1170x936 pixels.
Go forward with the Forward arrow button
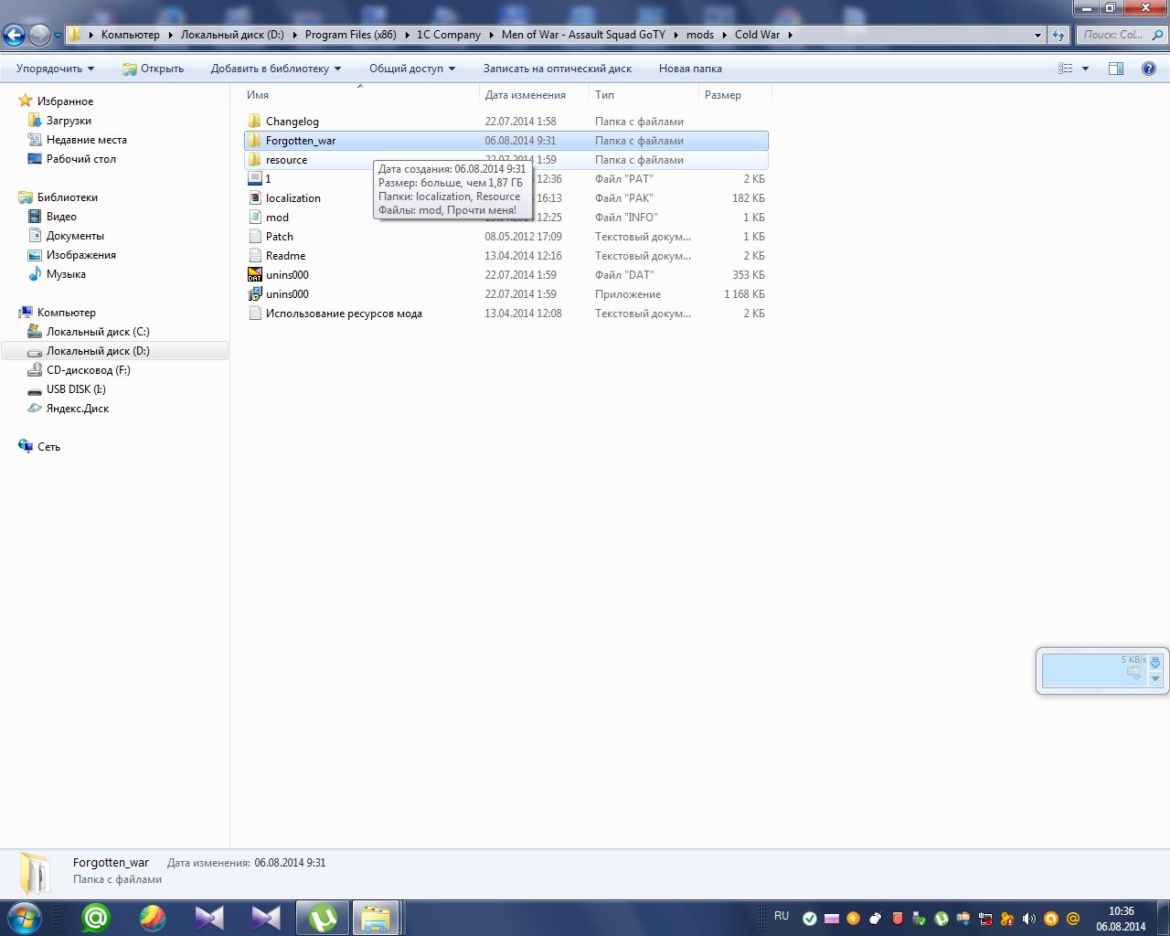[x=39, y=35]
